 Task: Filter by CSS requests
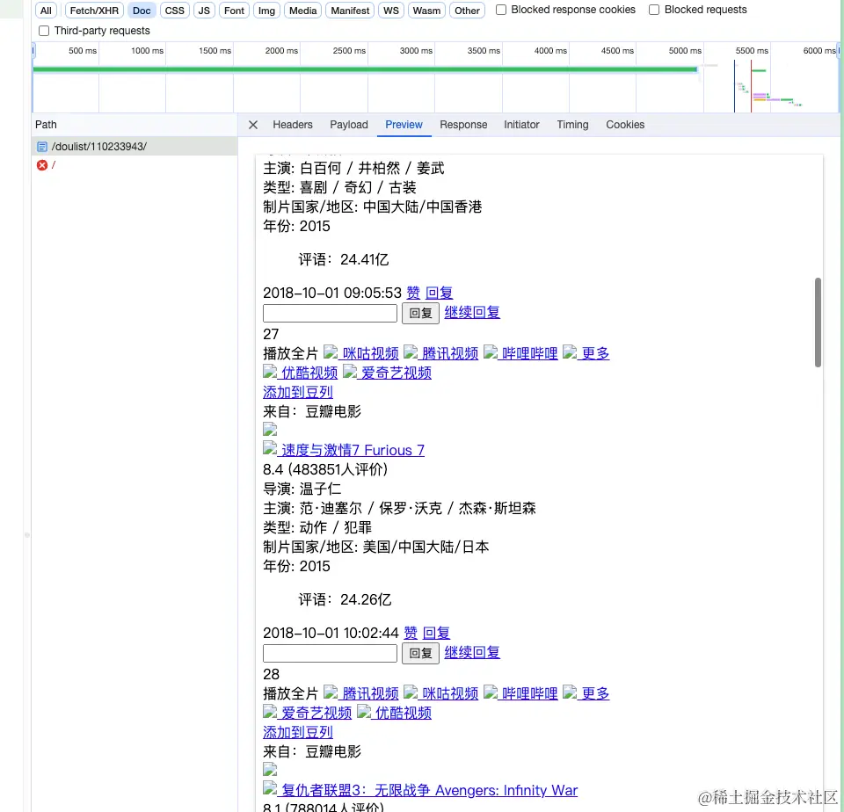pos(174,11)
